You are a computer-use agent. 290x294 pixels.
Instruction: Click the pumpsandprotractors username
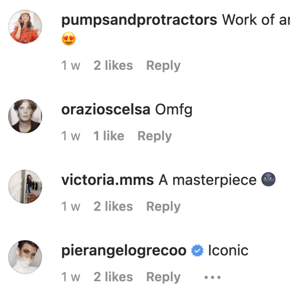[139, 20]
